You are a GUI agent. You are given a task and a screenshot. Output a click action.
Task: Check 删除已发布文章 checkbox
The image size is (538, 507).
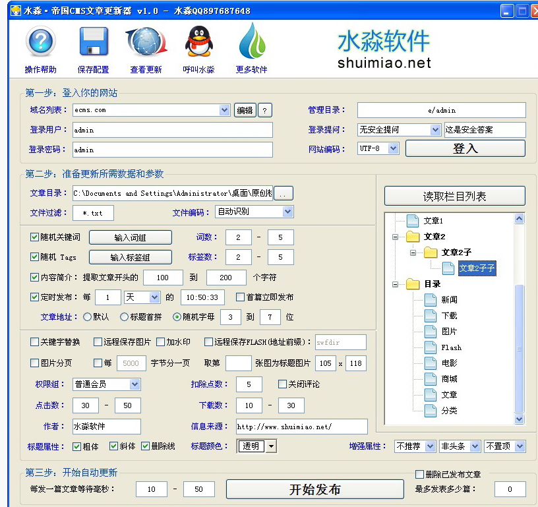tap(419, 475)
